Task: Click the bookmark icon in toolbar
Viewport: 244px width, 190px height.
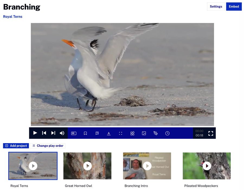Action: [x=85, y=133]
